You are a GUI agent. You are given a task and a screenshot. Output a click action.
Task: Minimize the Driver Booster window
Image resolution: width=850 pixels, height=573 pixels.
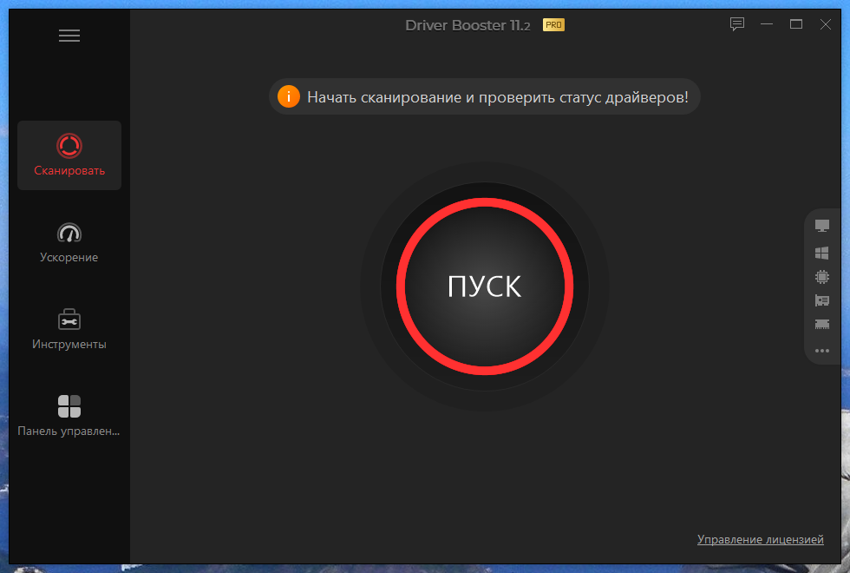click(767, 24)
